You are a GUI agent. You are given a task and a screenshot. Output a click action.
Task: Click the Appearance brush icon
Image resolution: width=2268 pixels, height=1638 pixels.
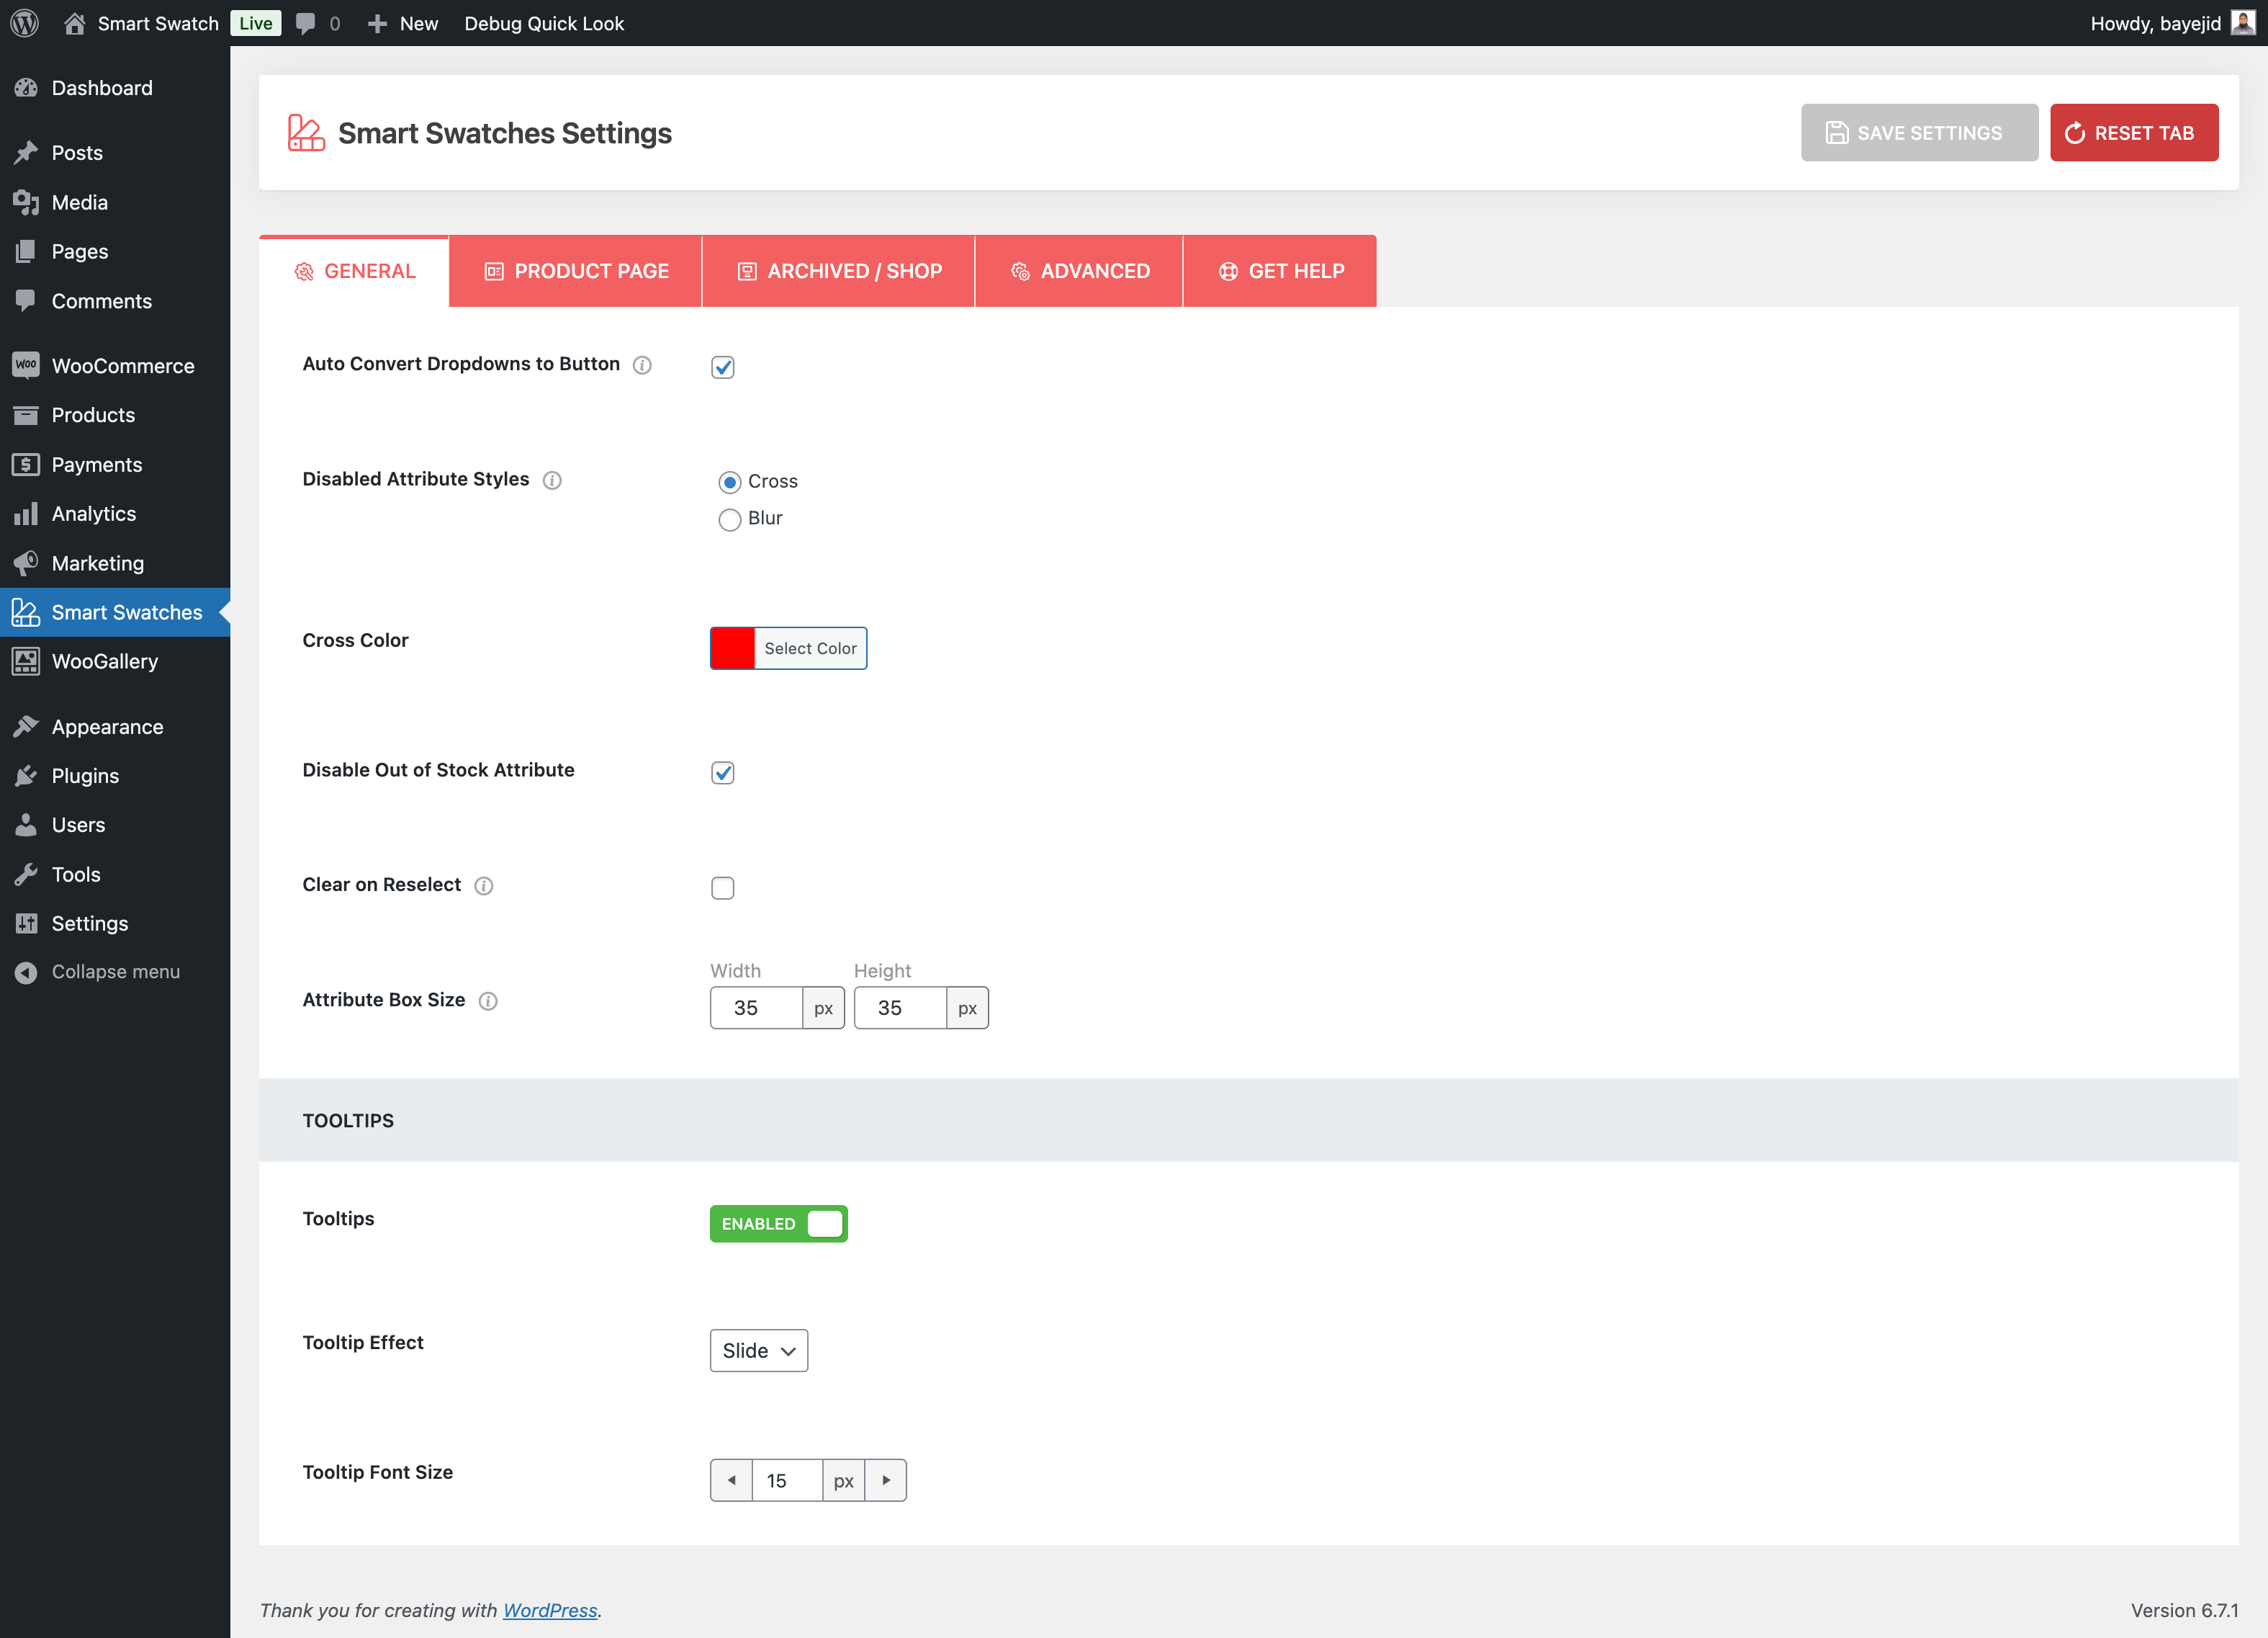coord(26,727)
